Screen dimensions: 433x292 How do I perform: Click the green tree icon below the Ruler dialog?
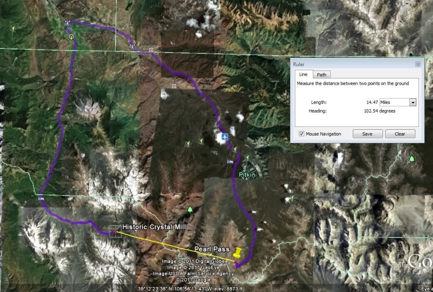(x=412, y=159)
